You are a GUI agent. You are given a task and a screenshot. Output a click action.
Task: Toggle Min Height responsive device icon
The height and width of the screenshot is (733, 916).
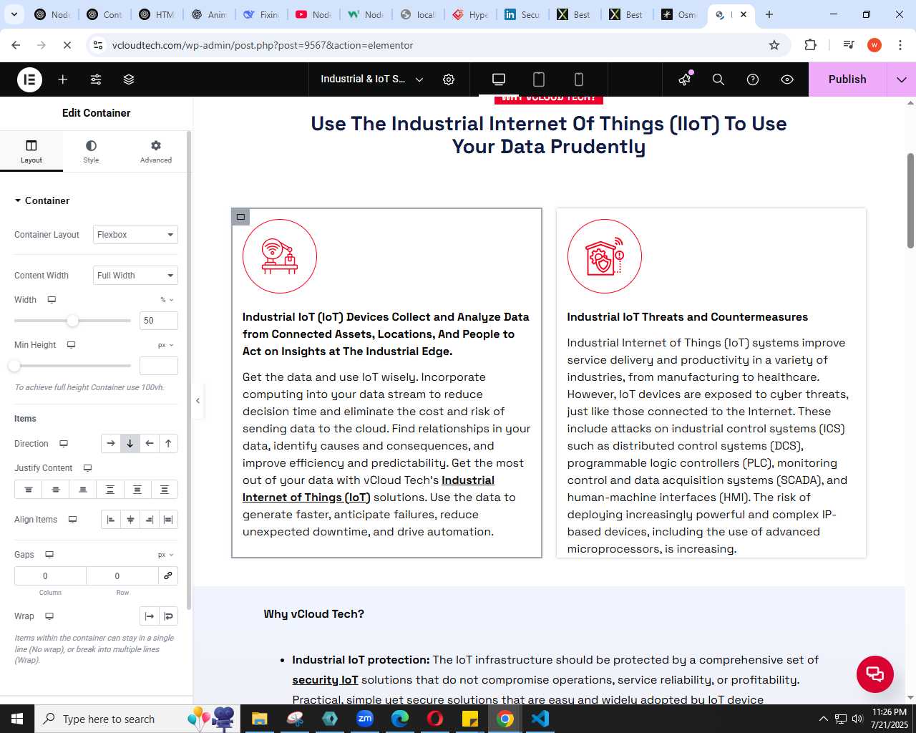[71, 345]
